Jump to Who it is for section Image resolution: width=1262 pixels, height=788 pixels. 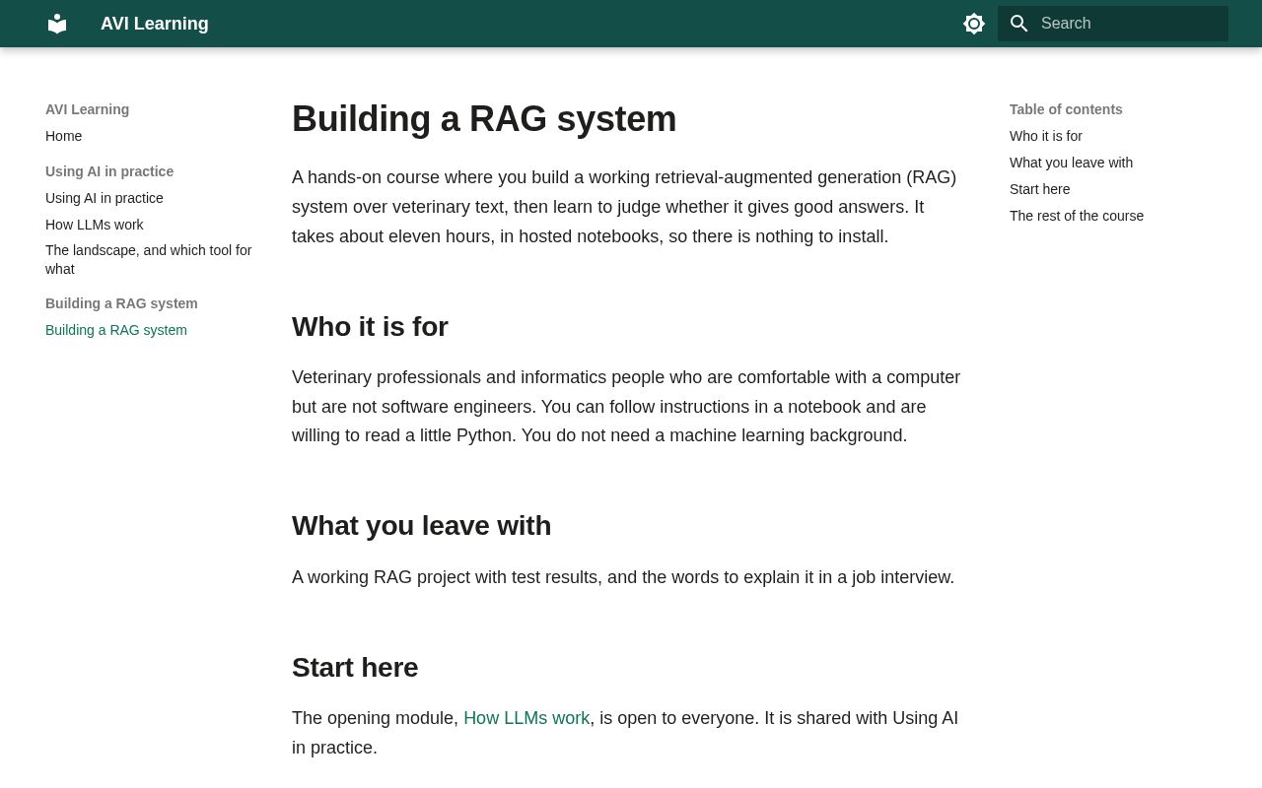[x=1046, y=136]
